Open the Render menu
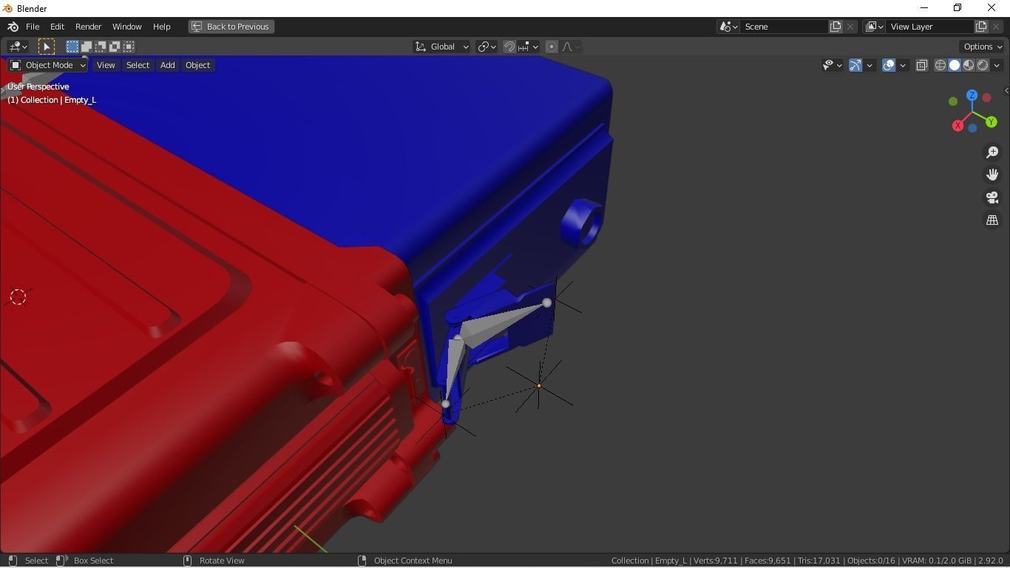This screenshot has width=1010, height=568. point(88,27)
